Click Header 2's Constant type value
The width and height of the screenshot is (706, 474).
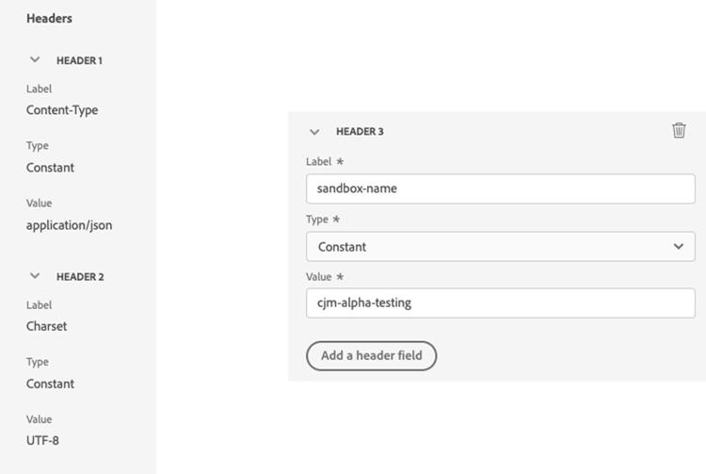tap(50, 384)
